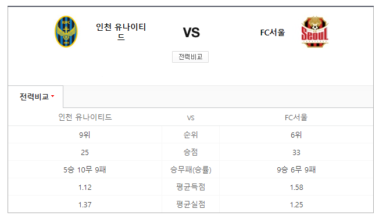Click the 평균득점 row label

tap(191, 187)
